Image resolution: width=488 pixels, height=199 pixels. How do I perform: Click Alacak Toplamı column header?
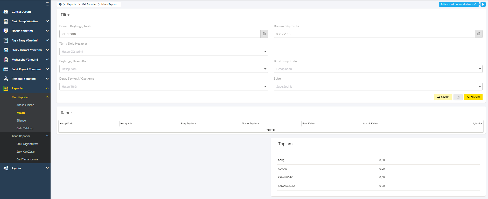pyautogui.click(x=250, y=124)
